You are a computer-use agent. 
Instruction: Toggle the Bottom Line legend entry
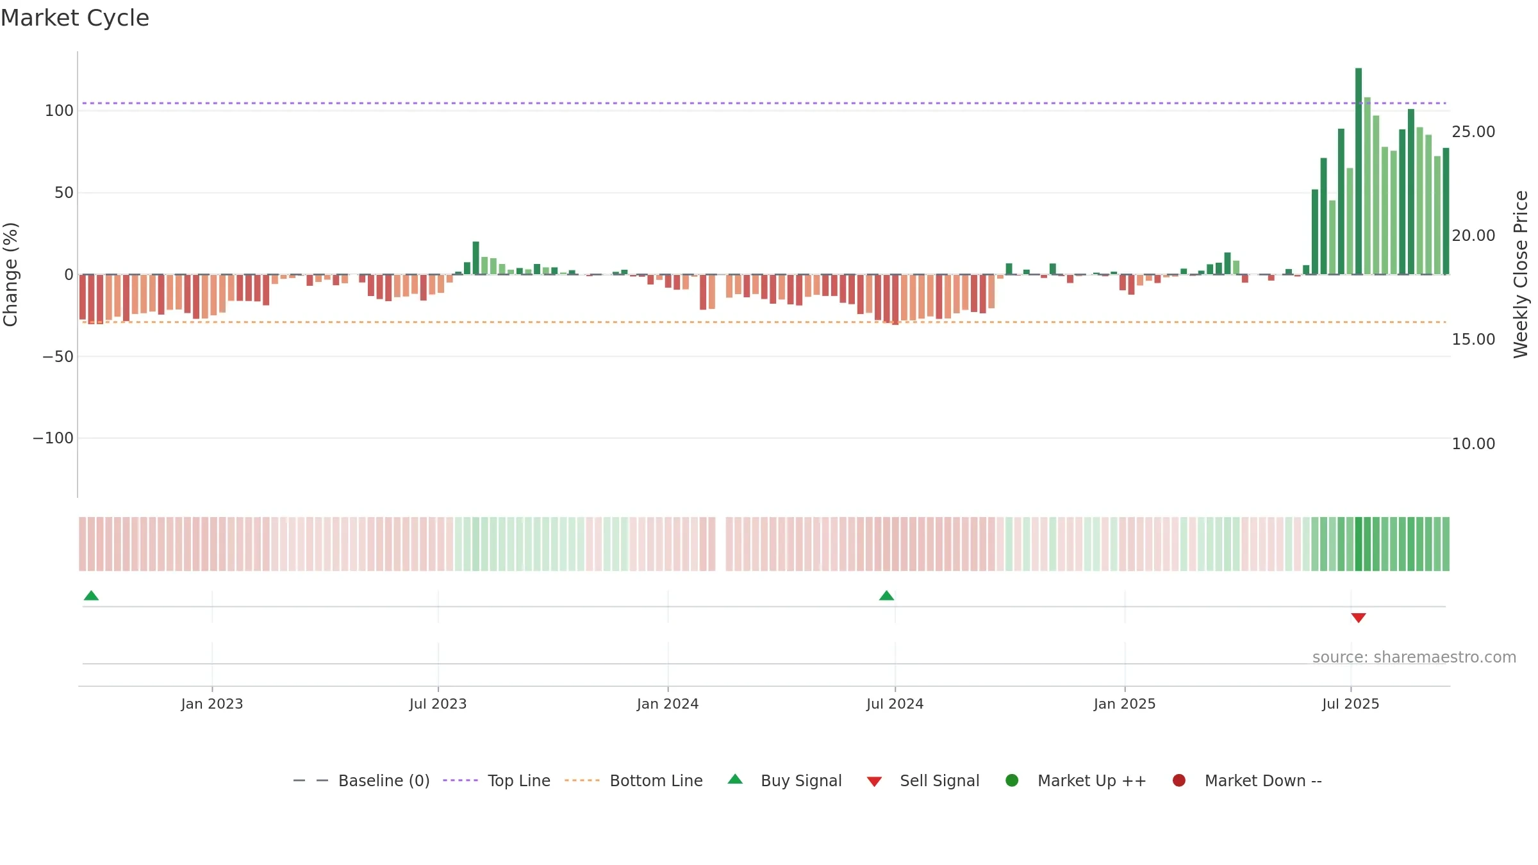[x=634, y=780]
